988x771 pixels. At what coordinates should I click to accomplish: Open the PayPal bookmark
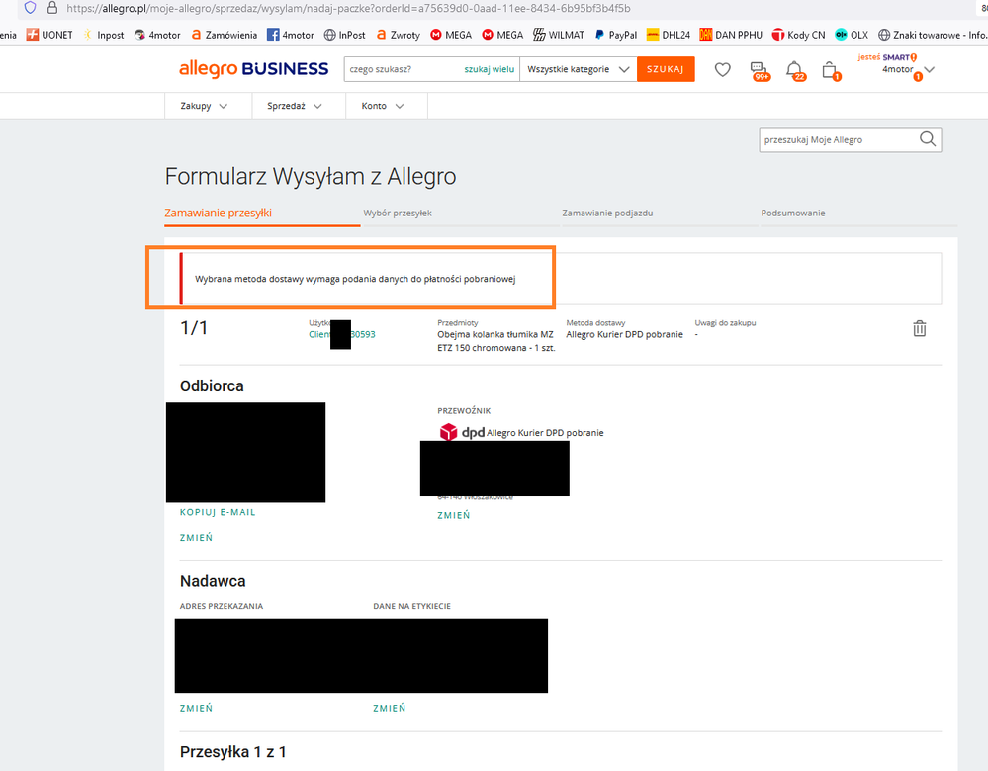615,35
